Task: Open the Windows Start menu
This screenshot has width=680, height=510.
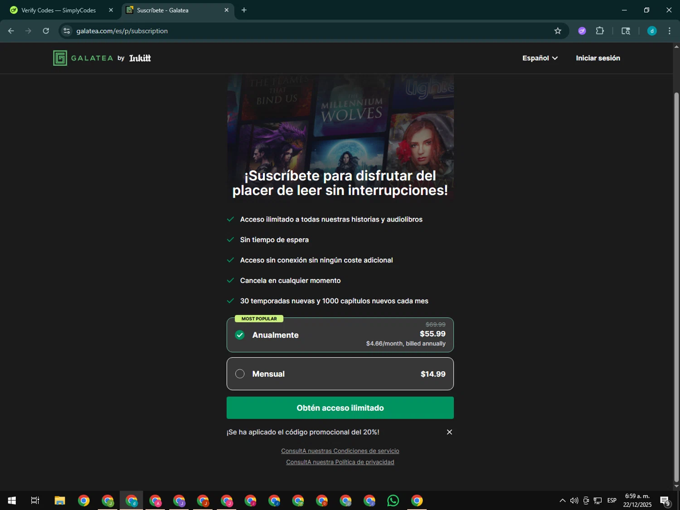Action: coord(12,500)
